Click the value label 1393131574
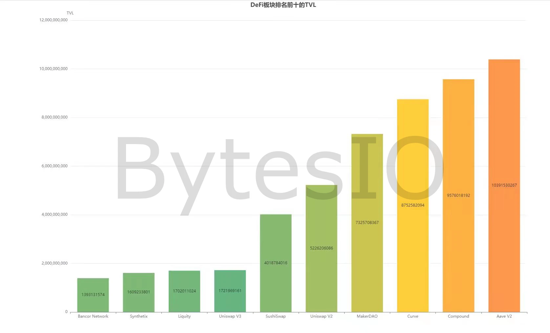The image size is (550, 333). [93, 295]
